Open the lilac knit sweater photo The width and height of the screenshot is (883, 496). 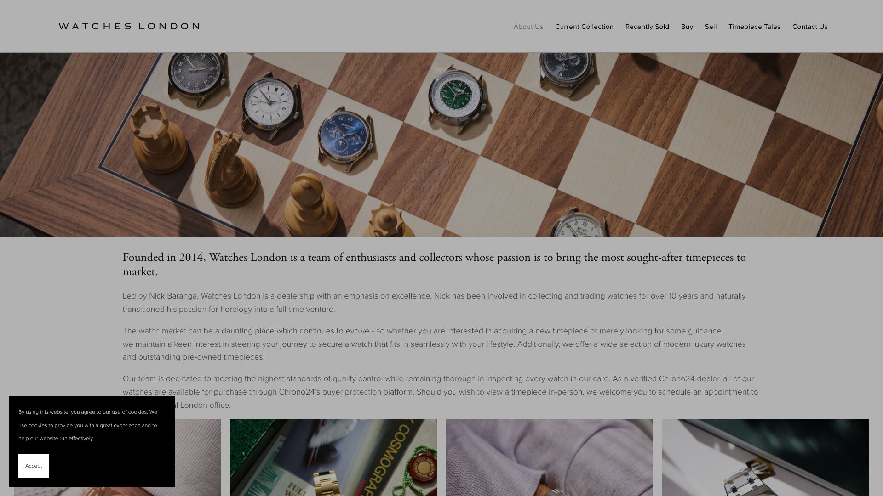pos(550,457)
